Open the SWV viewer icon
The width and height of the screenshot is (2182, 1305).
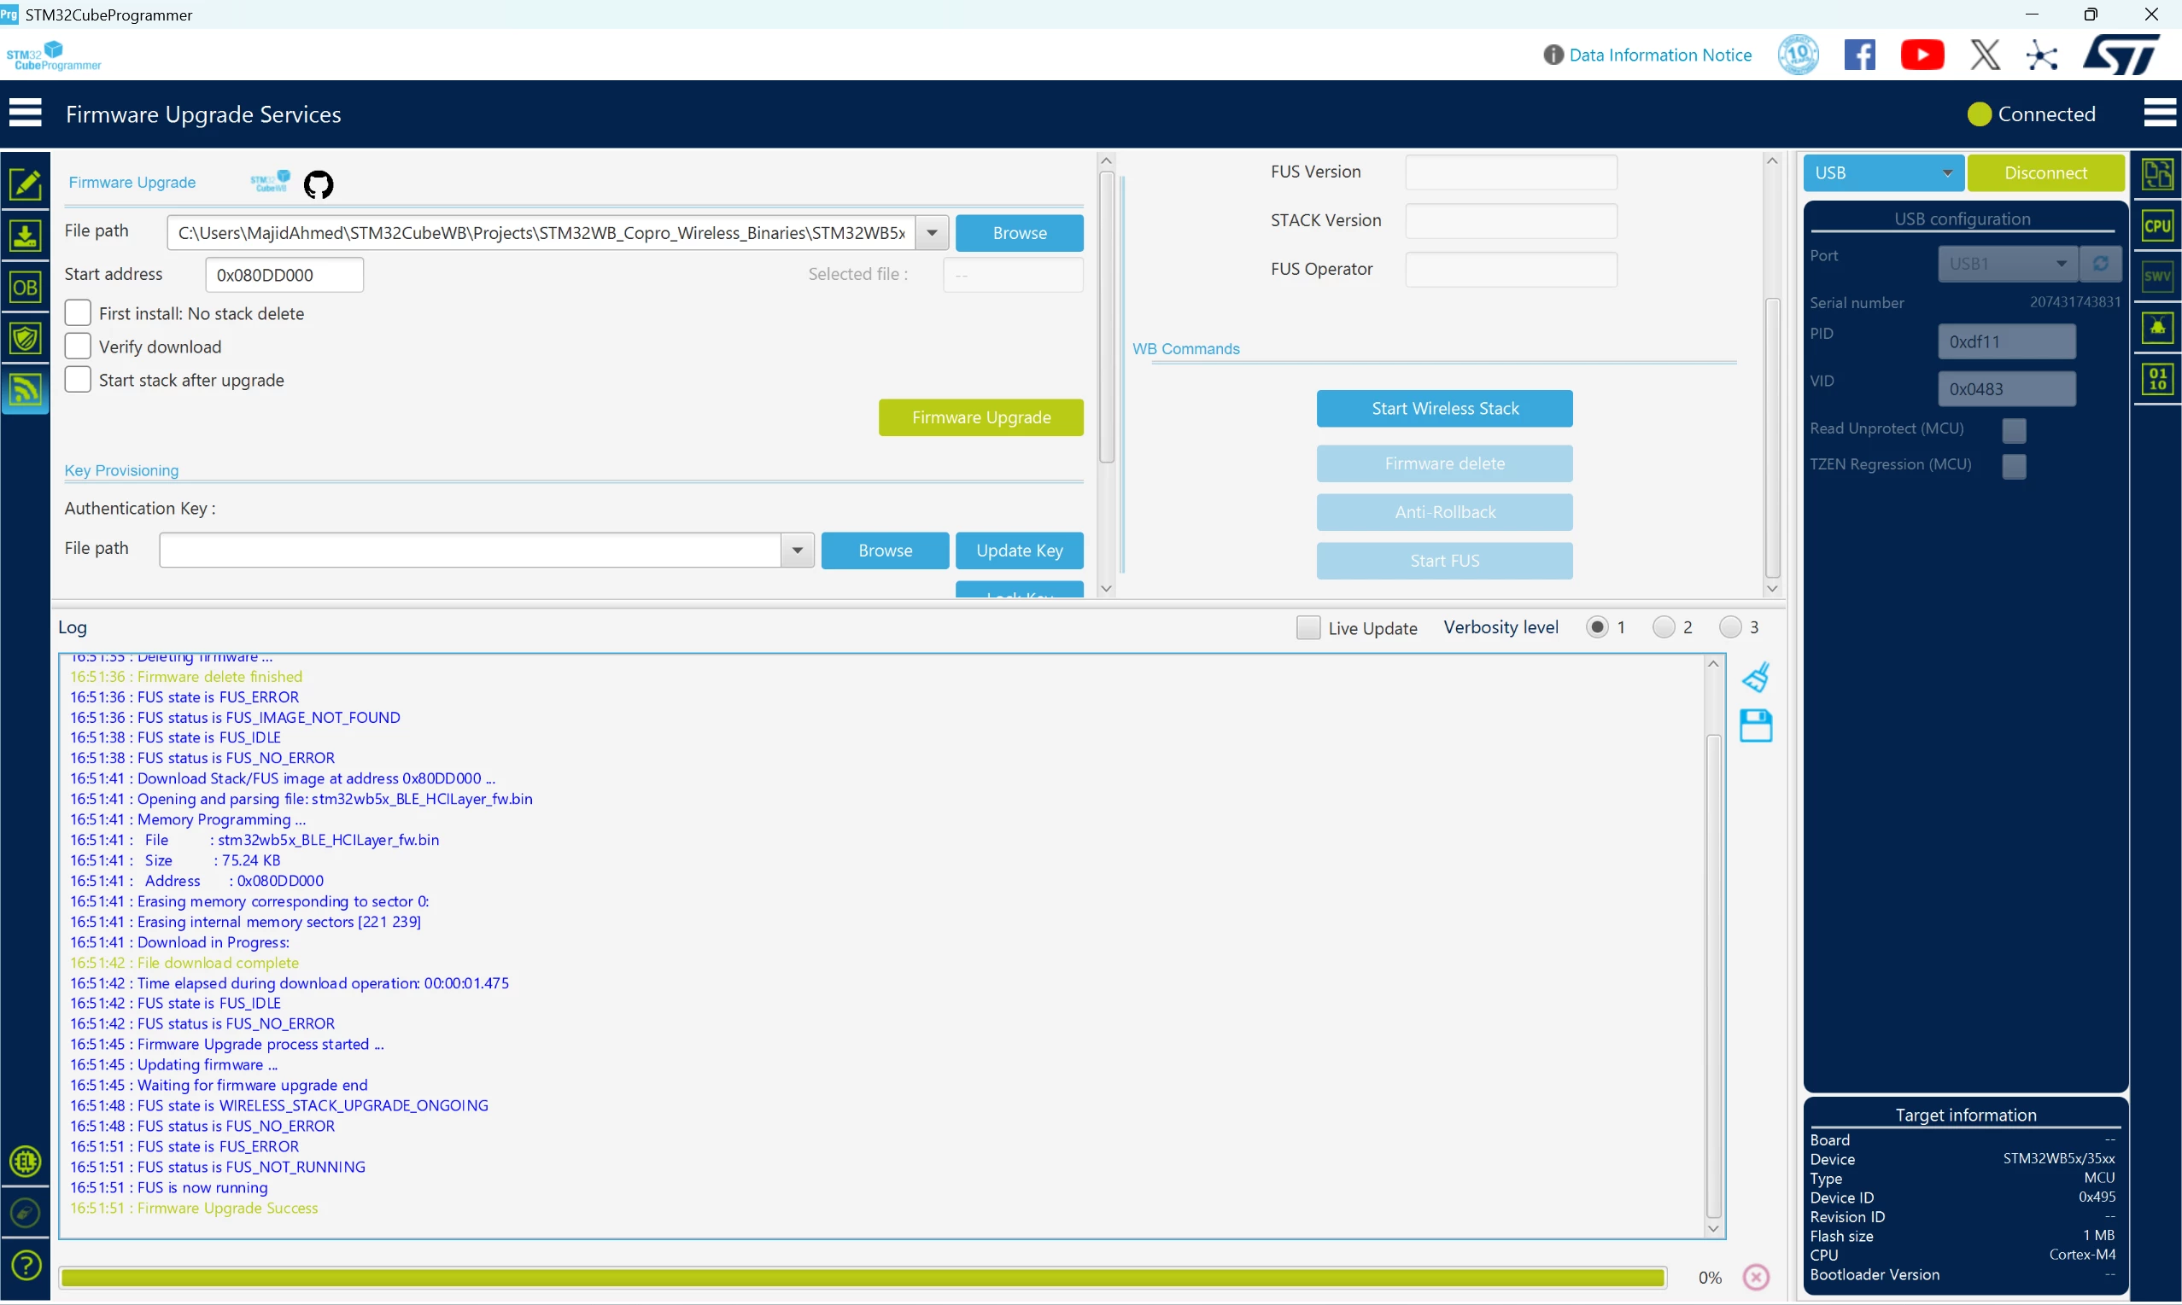[2157, 277]
